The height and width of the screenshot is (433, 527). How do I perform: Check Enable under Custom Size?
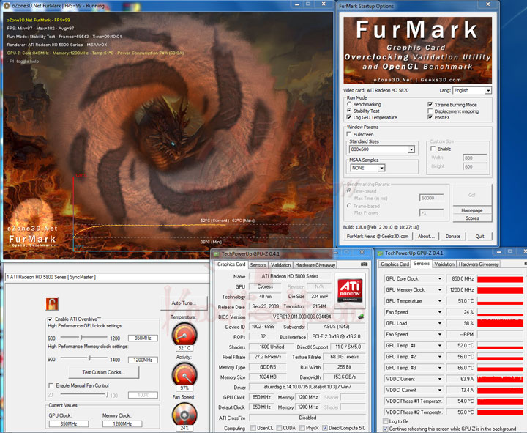pos(433,149)
